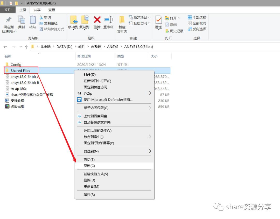
Task: Switch to the 查看 ribbon tab
Action: coord(52,10)
